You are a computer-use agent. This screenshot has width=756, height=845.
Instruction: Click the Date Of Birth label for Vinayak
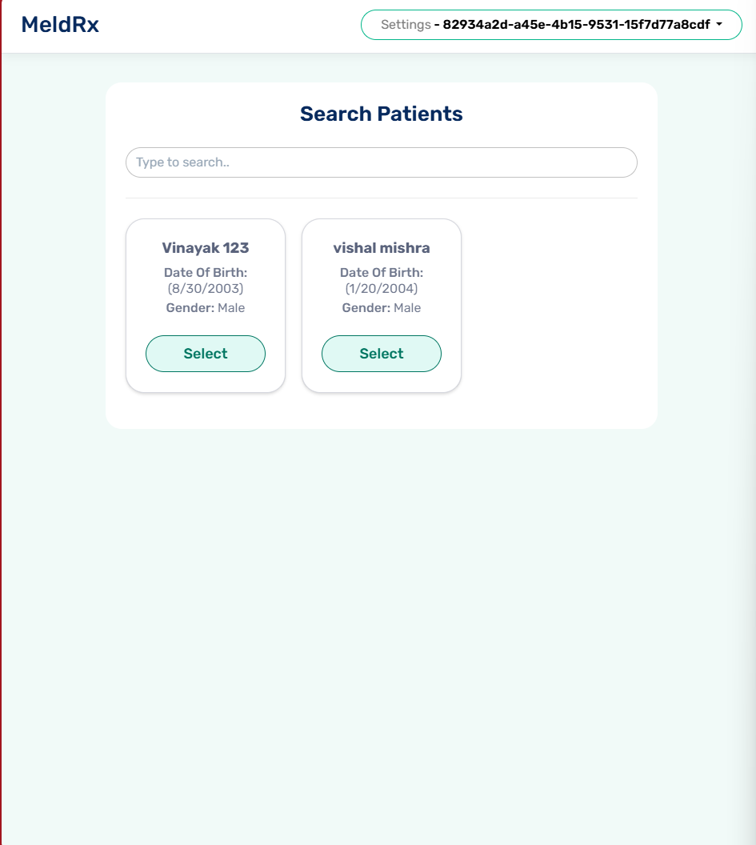pyautogui.click(x=206, y=273)
